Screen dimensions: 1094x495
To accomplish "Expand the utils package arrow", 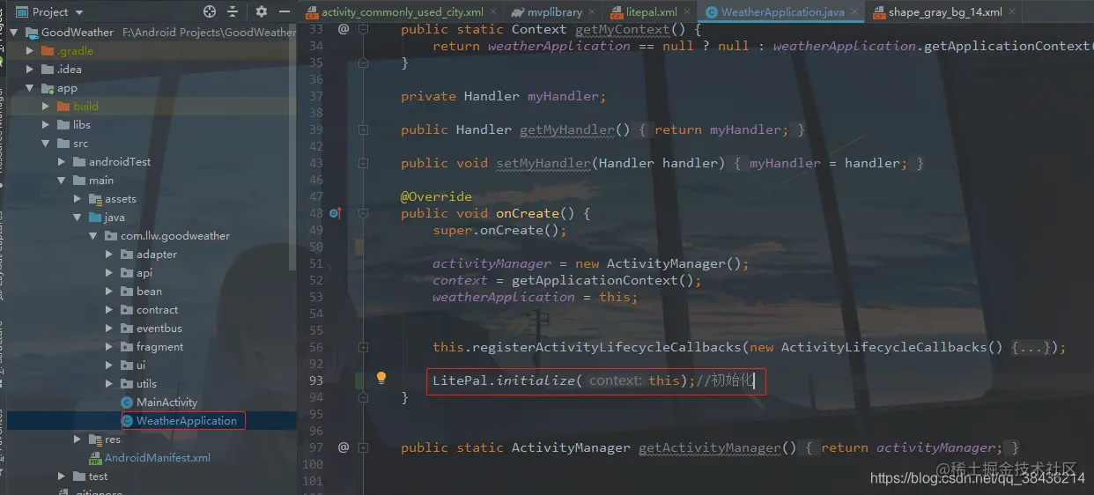I will point(111,383).
